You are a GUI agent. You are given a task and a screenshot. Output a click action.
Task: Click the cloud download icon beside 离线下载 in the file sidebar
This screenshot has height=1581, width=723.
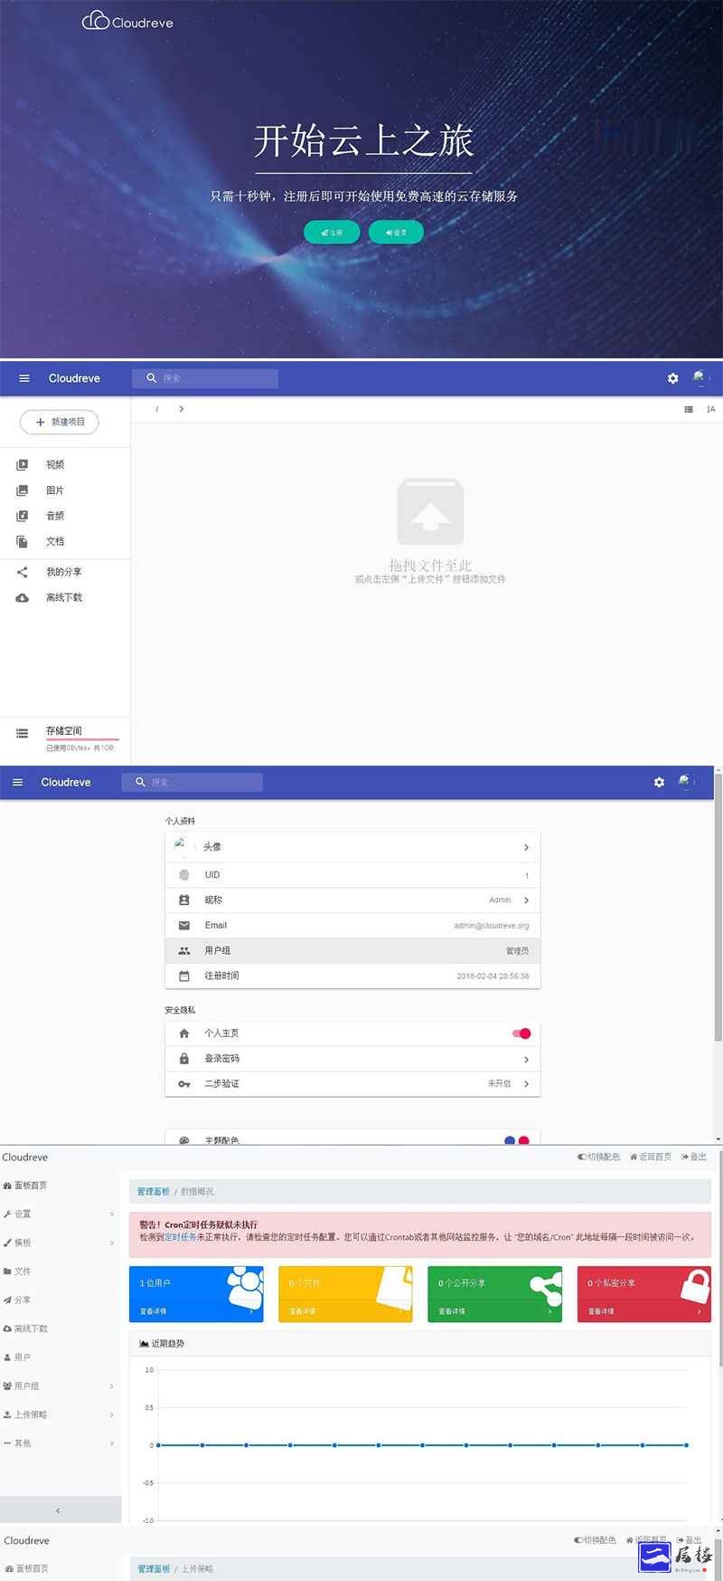coord(23,597)
